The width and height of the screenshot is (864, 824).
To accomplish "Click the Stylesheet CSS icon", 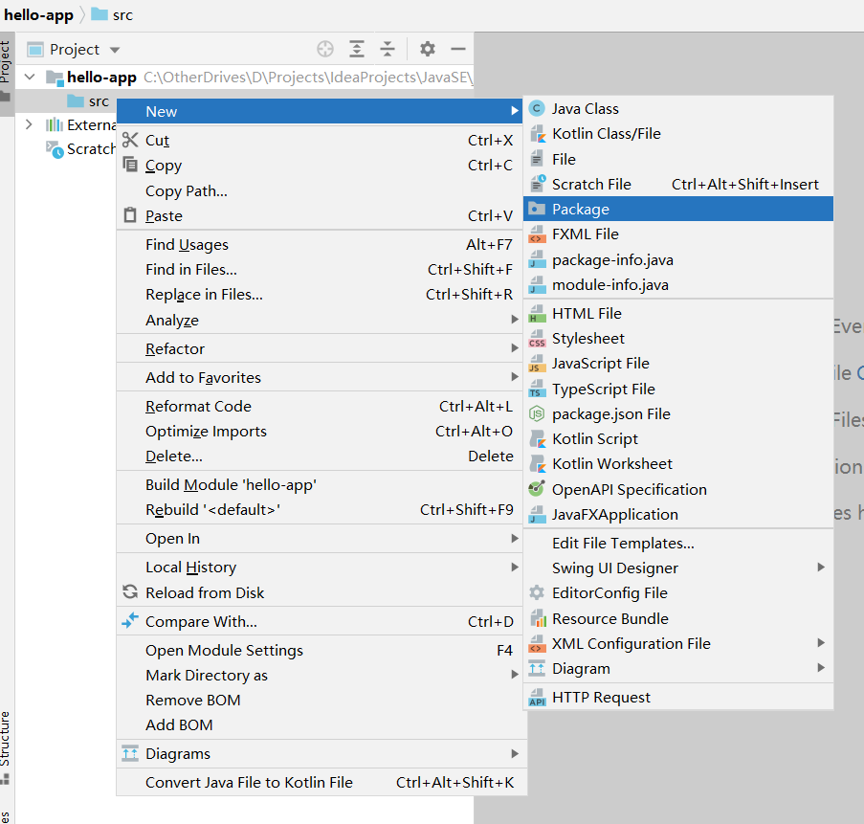I will (537, 339).
